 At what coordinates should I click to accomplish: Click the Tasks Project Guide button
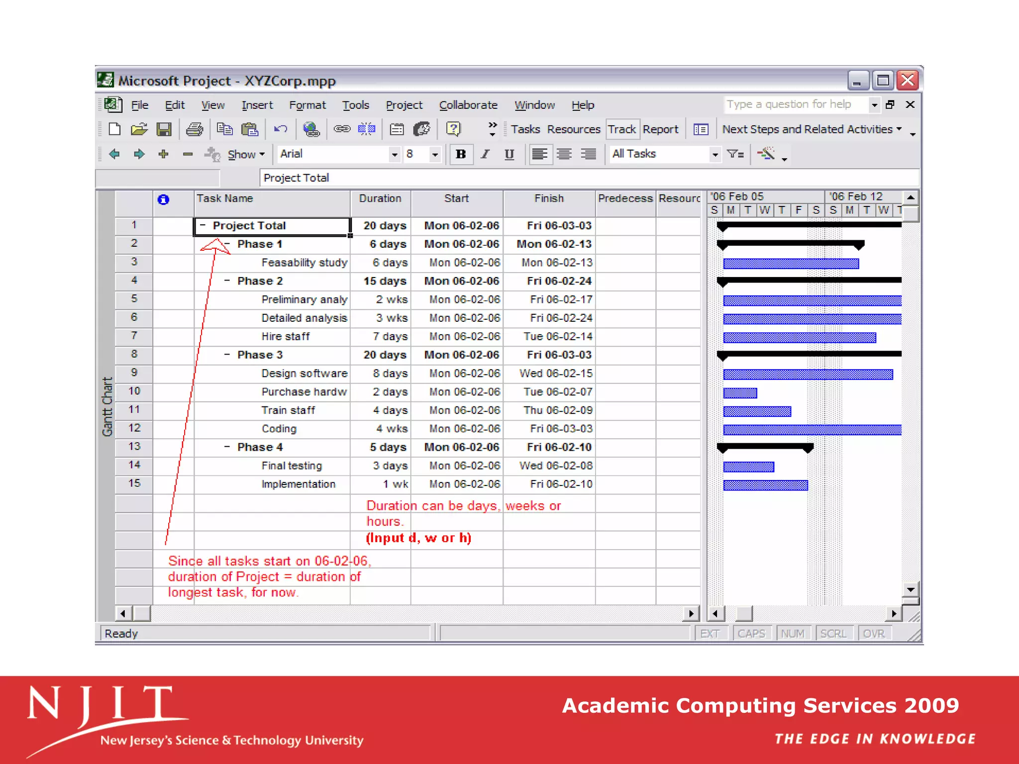[x=525, y=129]
